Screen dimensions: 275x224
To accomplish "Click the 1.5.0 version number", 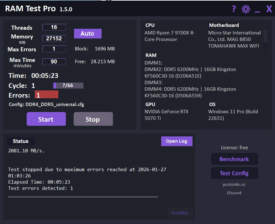I will (66, 9).
